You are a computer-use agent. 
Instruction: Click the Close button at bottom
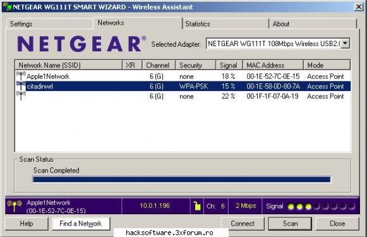[337, 224]
